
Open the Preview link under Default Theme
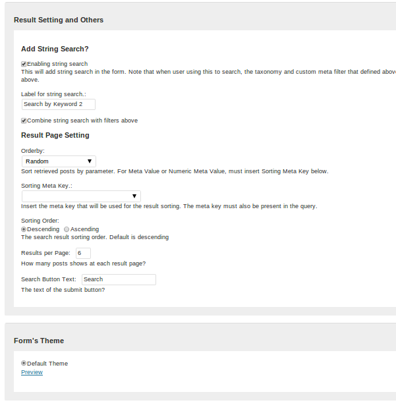(x=32, y=372)
